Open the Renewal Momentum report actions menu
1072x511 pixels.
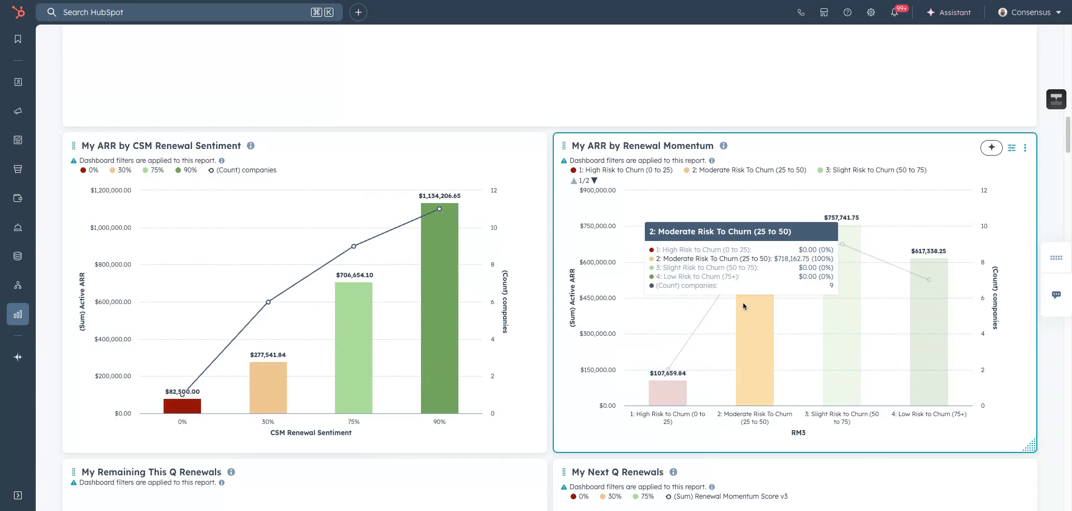click(x=1025, y=148)
